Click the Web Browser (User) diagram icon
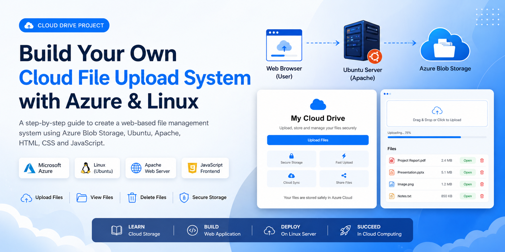This screenshot has width=505, height=252. click(284, 45)
